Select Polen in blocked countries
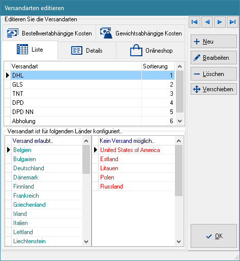 [x=136, y=177]
